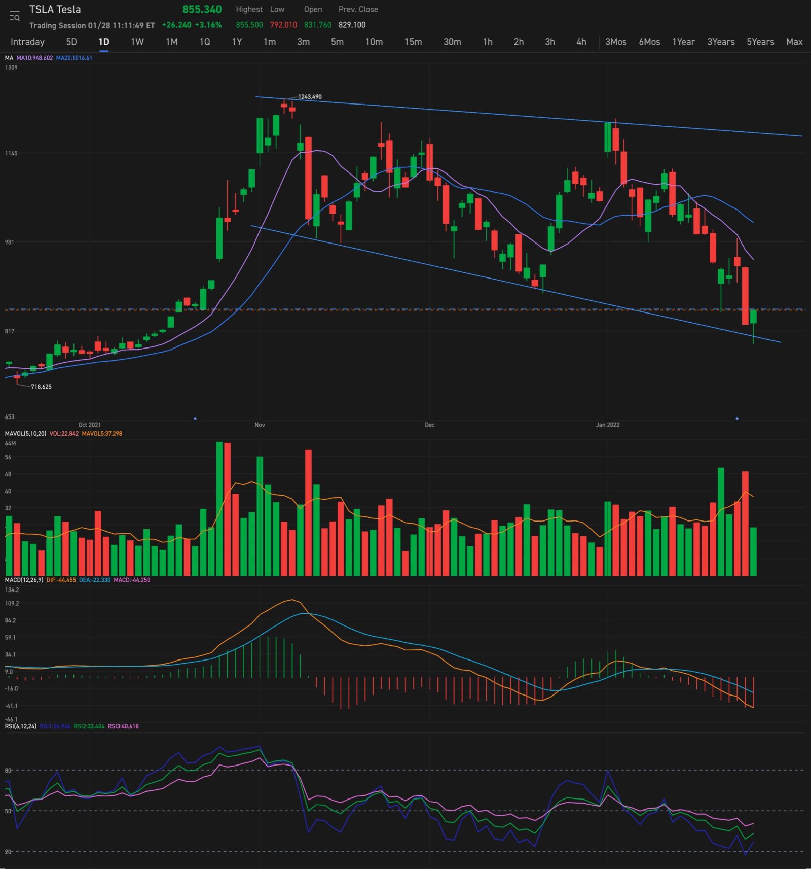Click the RSI(6,12,24) indicator label
811x869 pixels.
[21, 726]
